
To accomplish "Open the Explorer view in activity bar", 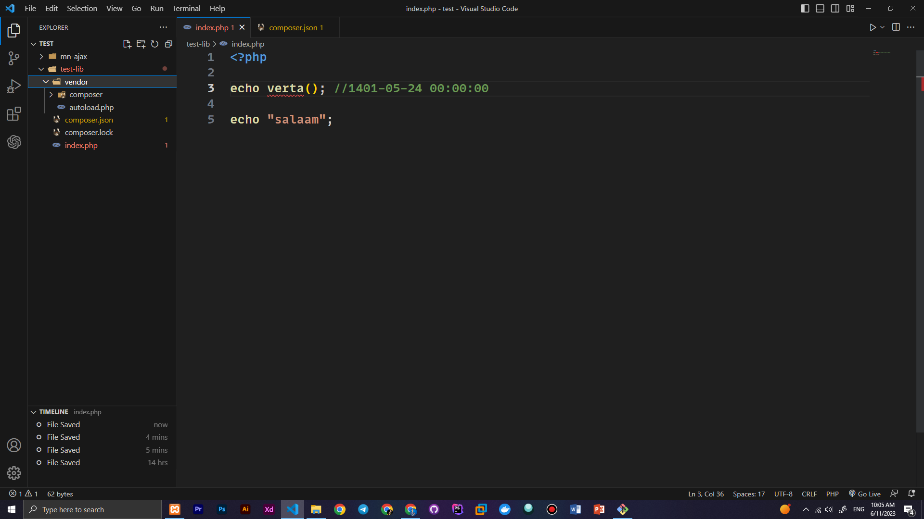I will 14,31.
